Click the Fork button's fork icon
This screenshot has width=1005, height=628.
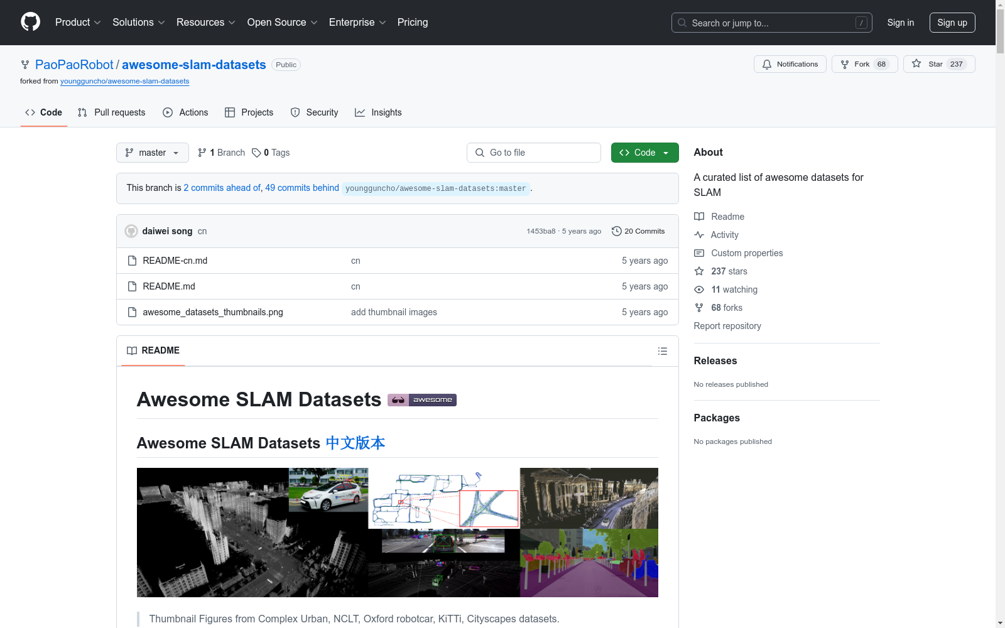coord(845,64)
